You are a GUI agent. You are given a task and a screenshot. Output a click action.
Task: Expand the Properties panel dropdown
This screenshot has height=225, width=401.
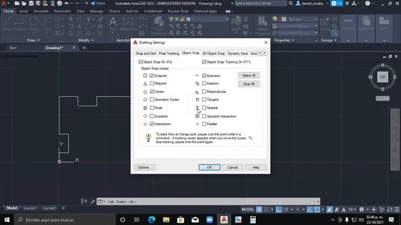pos(284,40)
